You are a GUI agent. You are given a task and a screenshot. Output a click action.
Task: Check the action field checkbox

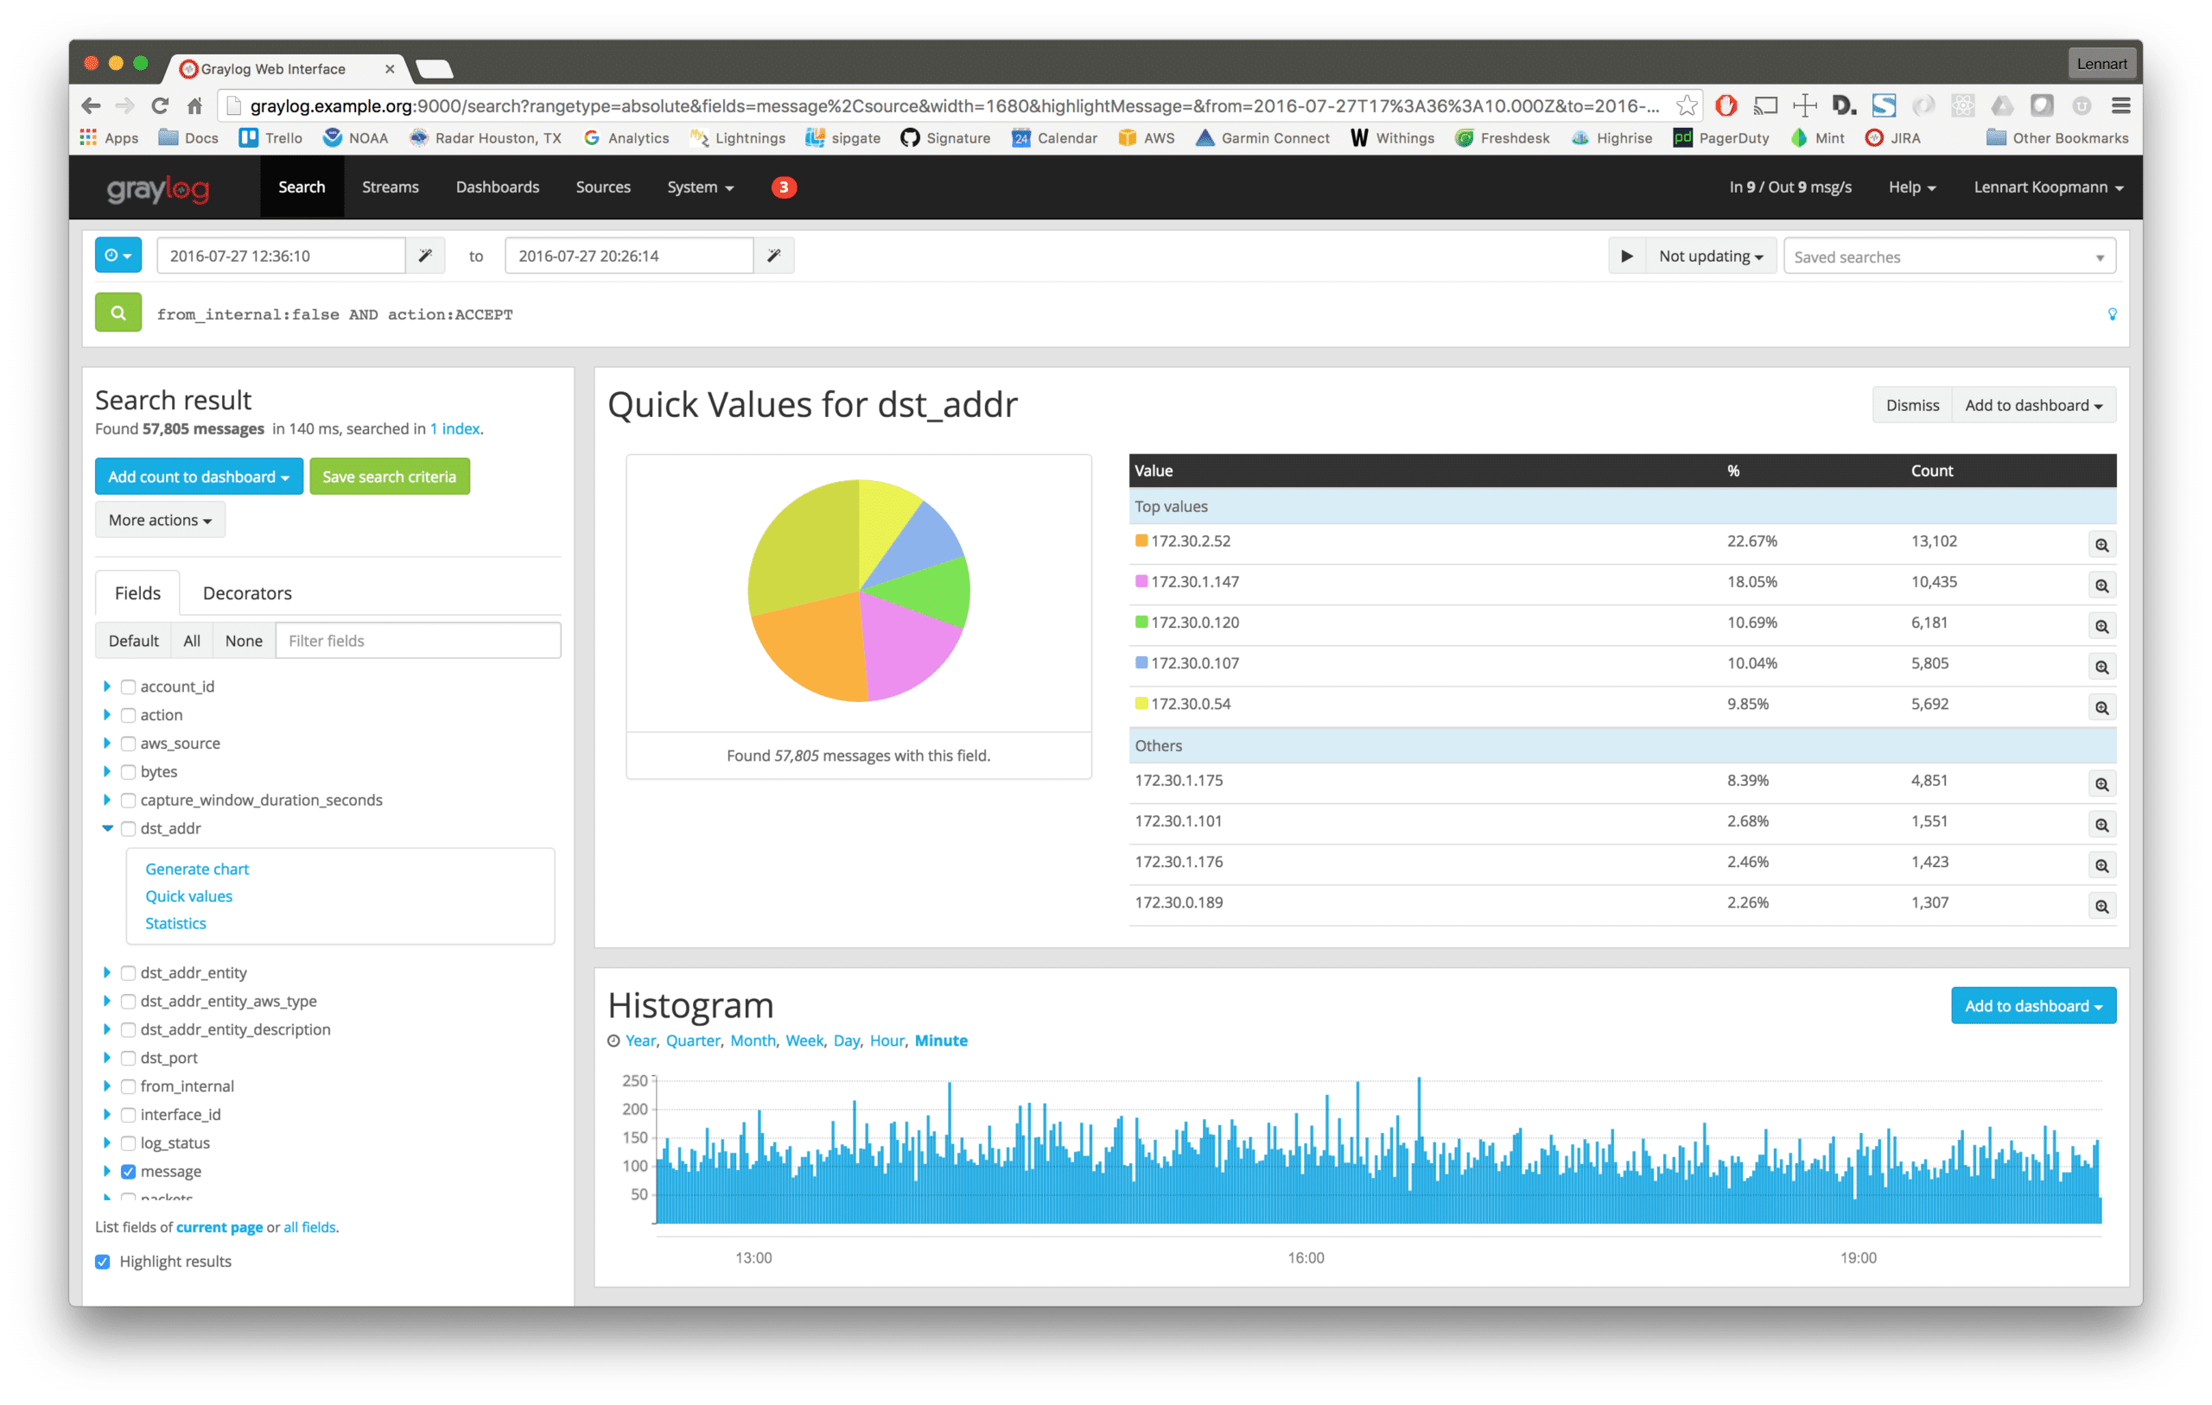(x=129, y=715)
